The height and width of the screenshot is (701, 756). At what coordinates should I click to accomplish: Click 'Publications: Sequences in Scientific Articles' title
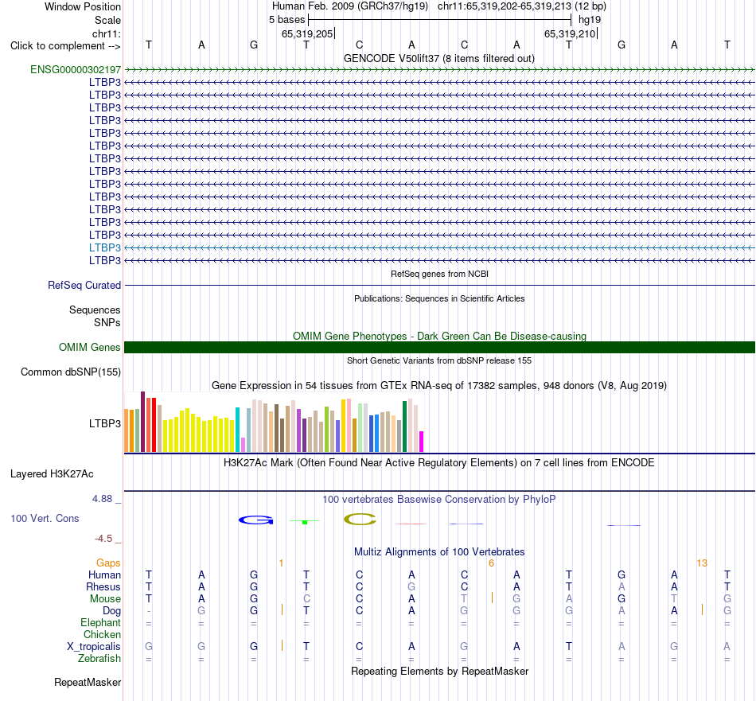tap(439, 298)
